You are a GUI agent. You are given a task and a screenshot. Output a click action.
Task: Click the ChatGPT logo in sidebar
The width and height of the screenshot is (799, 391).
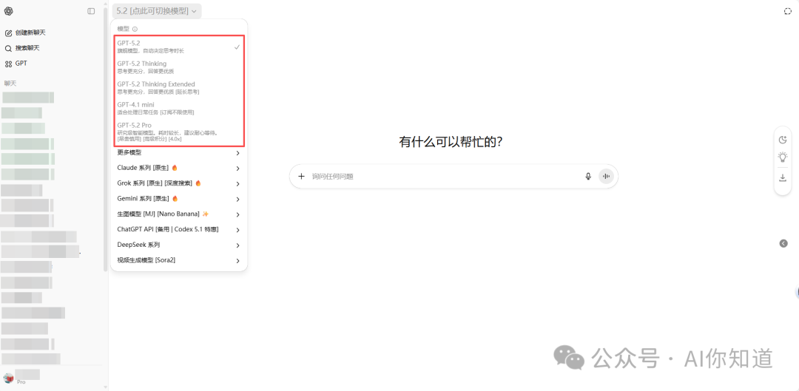coord(9,11)
